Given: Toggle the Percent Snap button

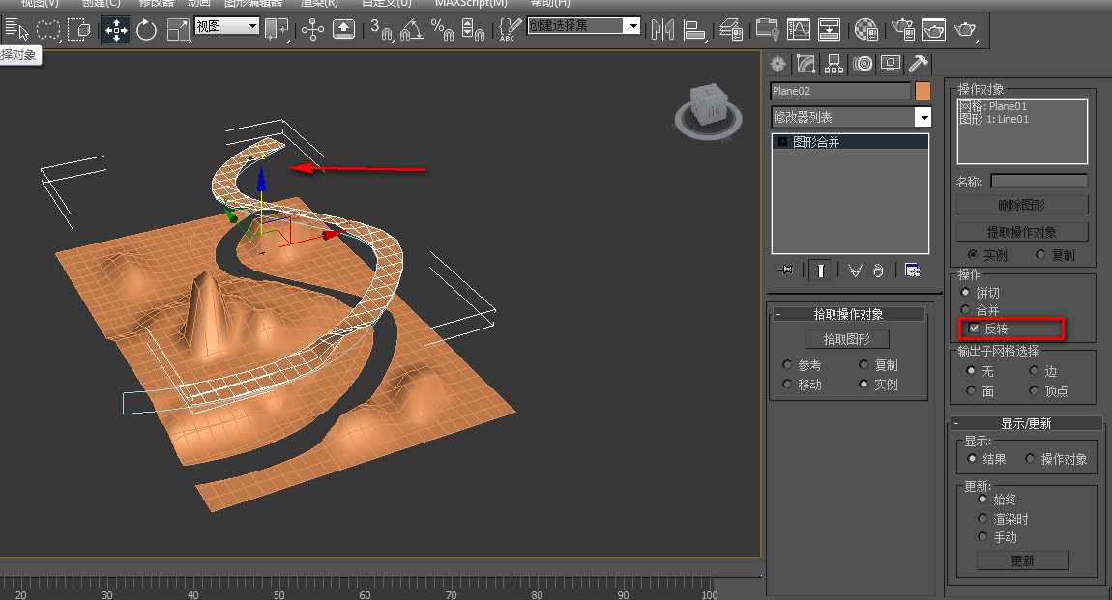Looking at the screenshot, I should click(x=443, y=30).
